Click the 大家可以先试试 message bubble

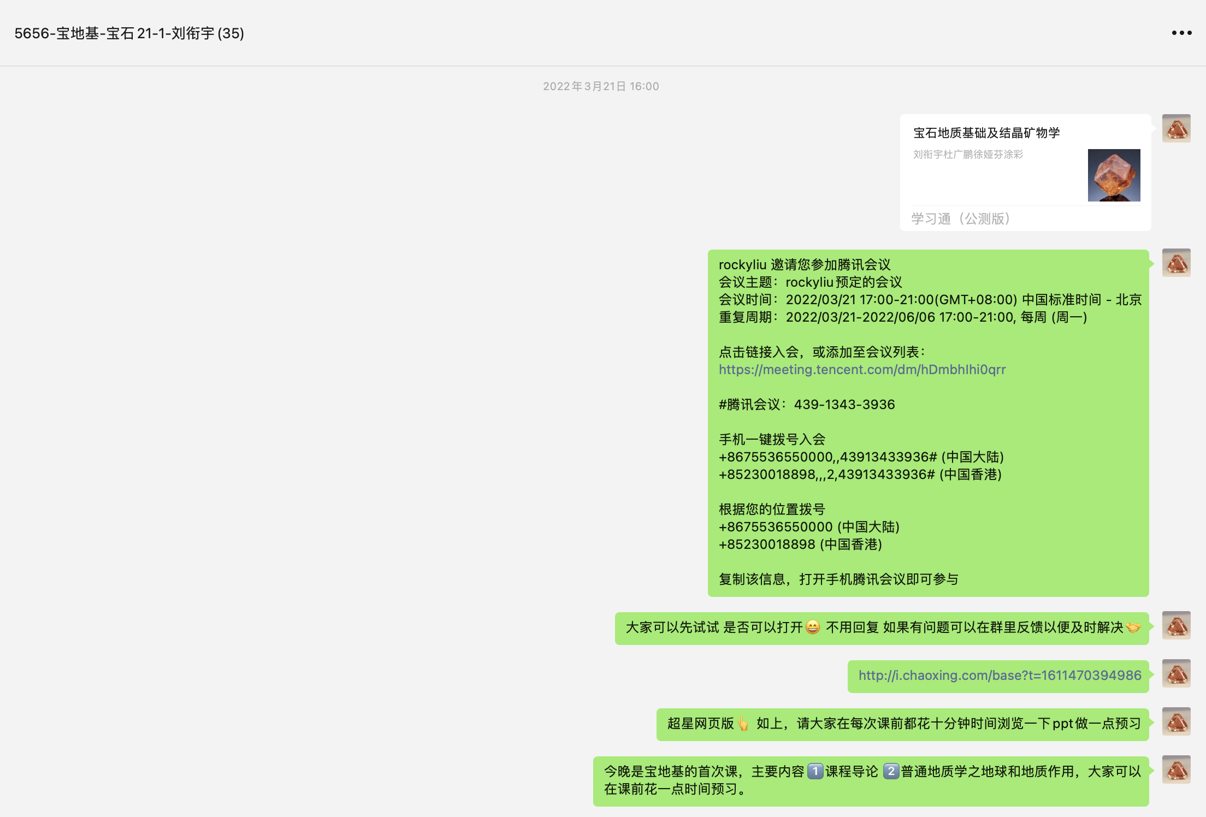882,628
